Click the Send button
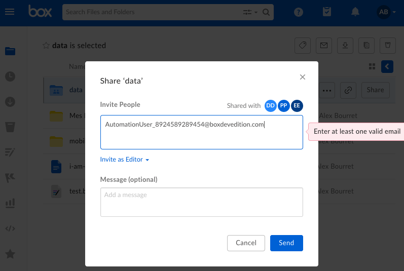The height and width of the screenshot is (271, 404). pos(286,243)
